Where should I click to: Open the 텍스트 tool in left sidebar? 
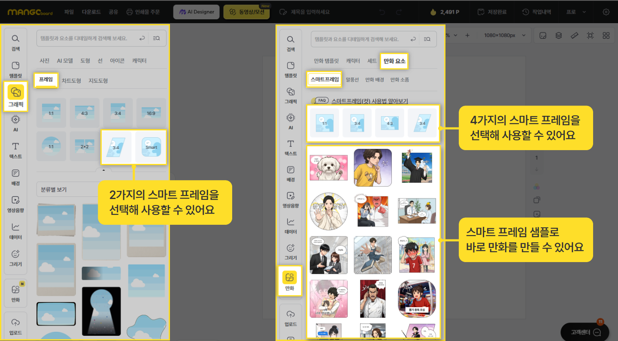coord(16,151)
